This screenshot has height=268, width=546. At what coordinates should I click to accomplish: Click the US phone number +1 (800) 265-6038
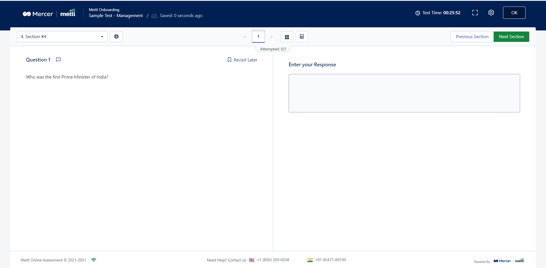point(273,260)
